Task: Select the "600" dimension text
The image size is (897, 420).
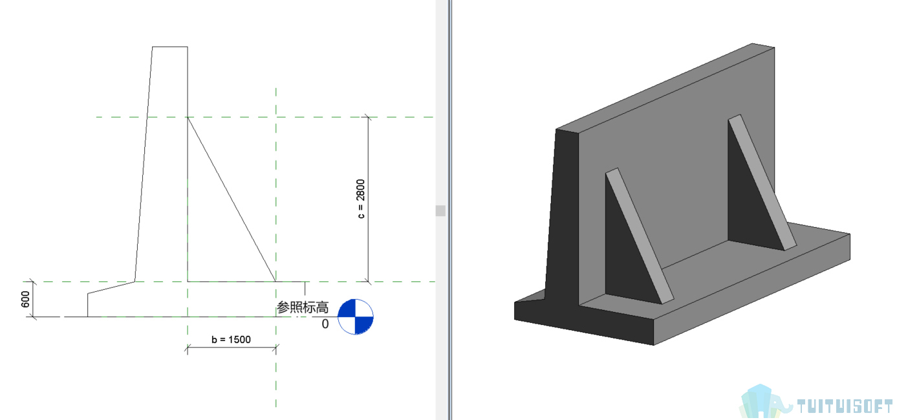Action: (26, 300)
